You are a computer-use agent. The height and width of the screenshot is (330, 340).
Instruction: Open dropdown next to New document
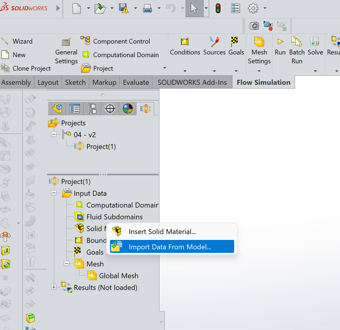pyautogui.click(x=89, y=8)
